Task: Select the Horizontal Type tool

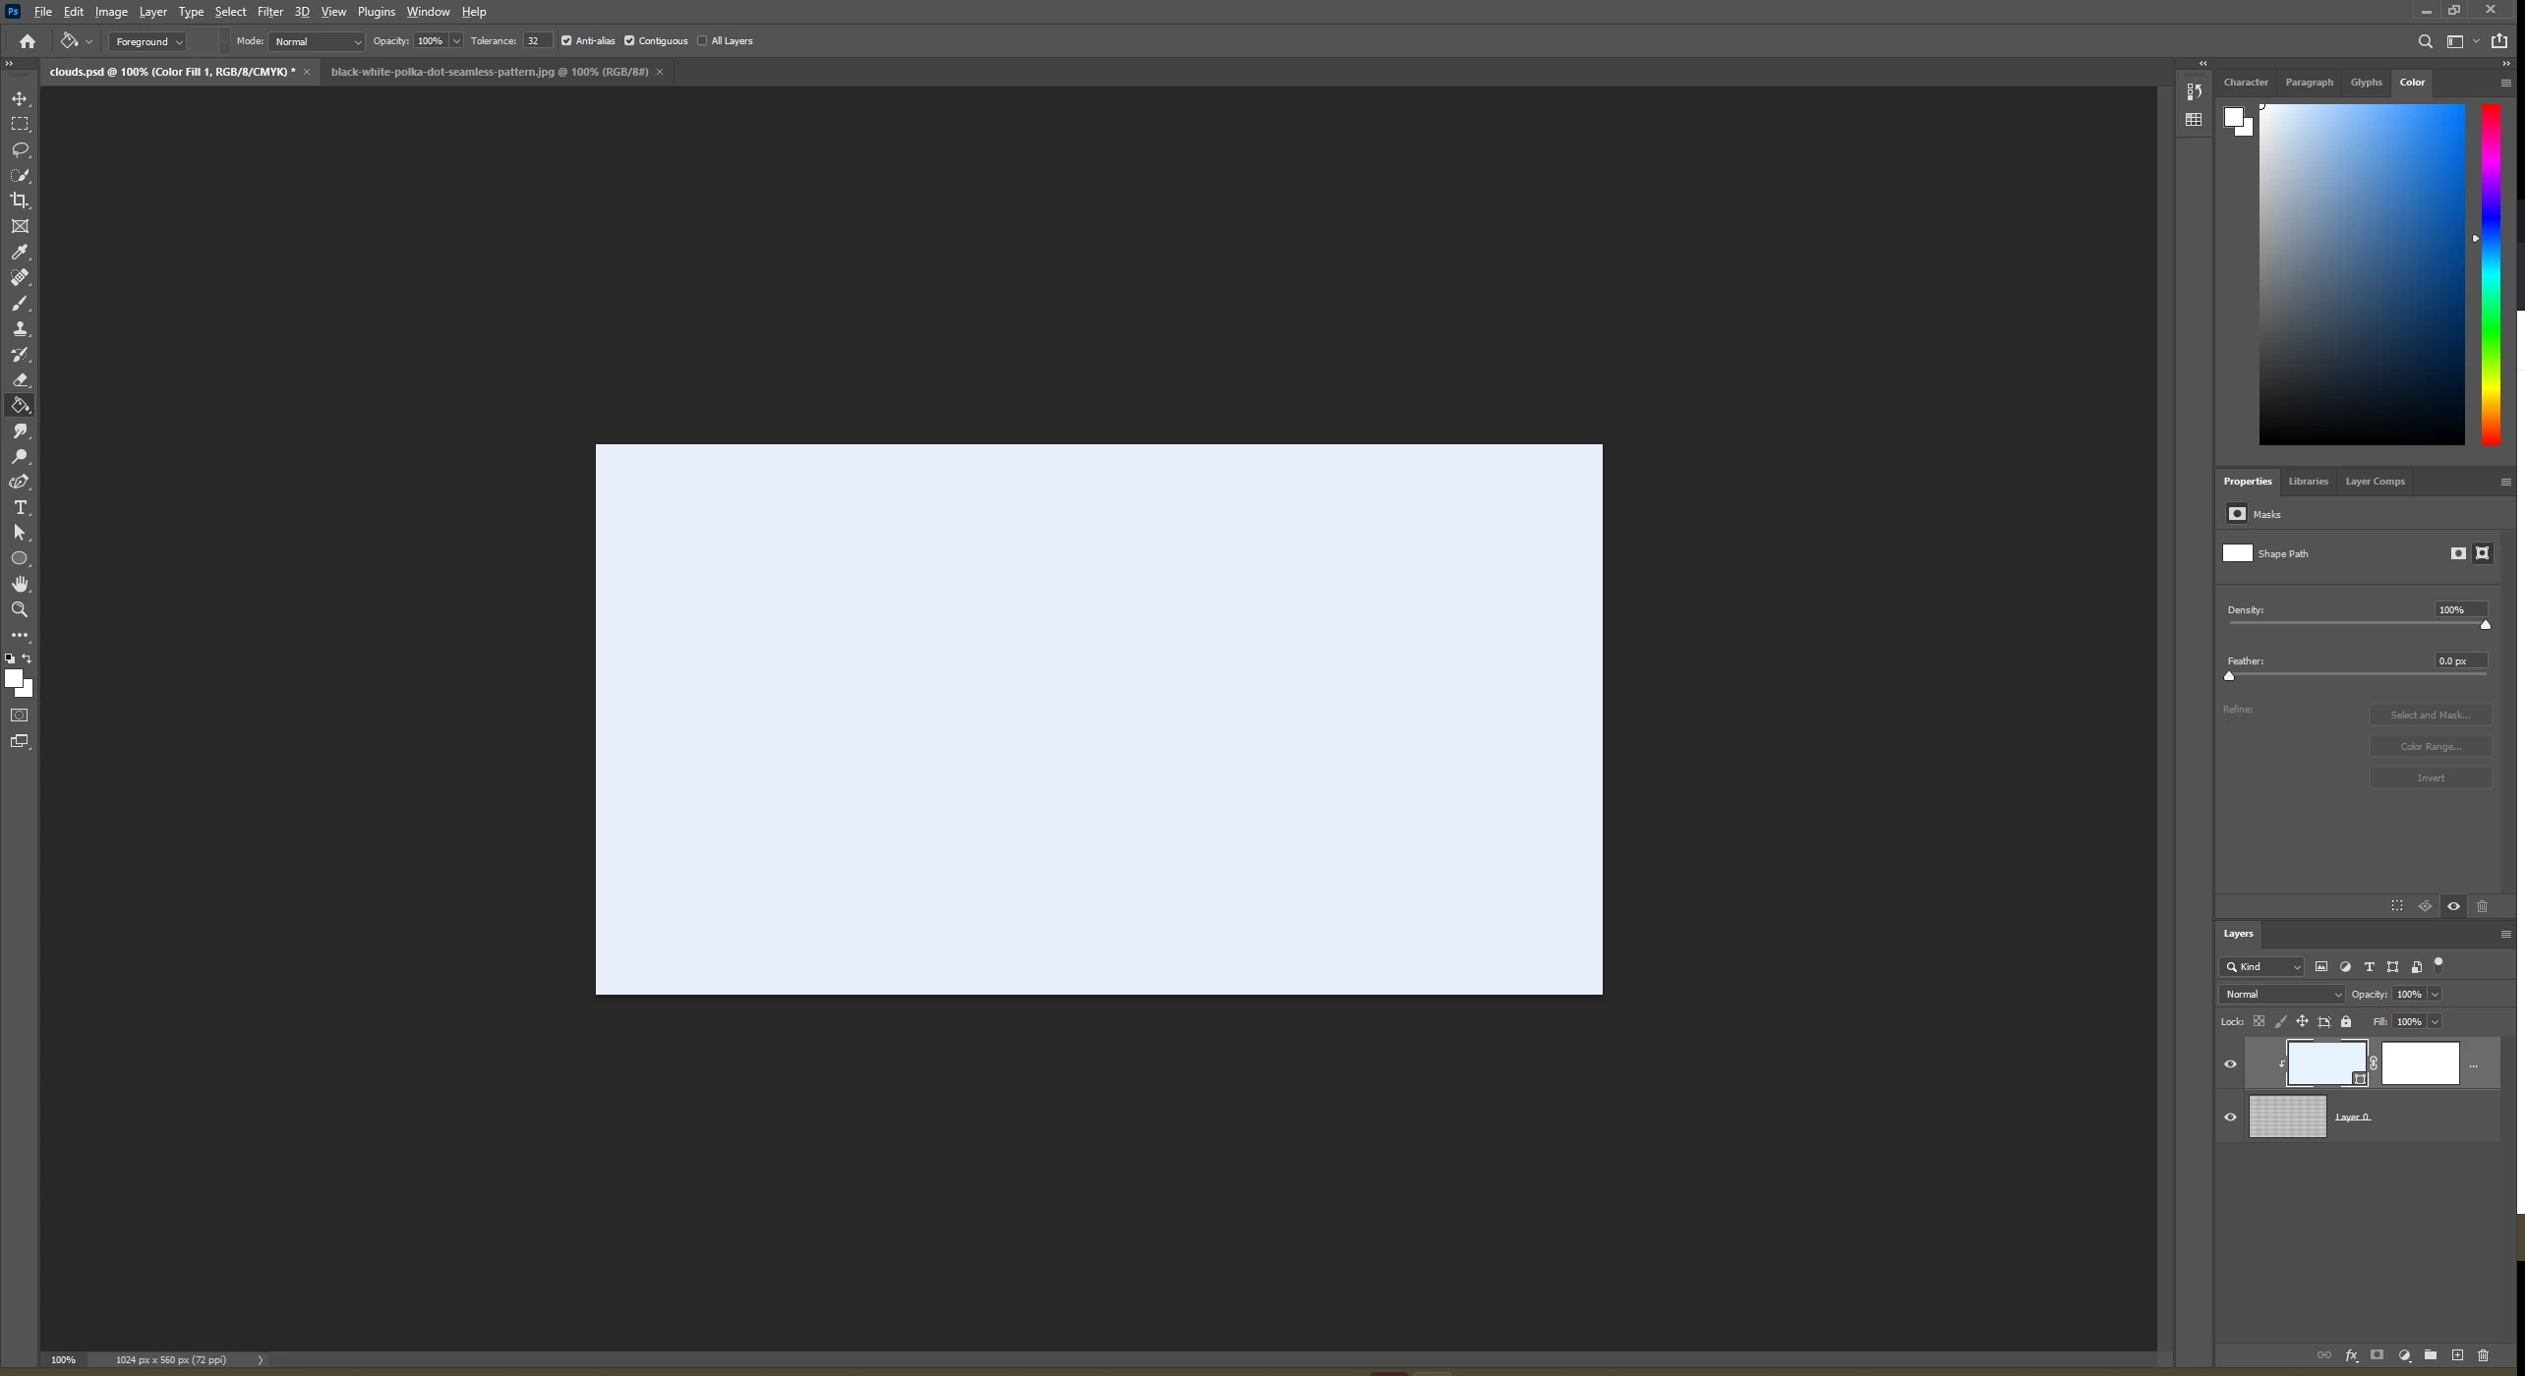Action: 20,507
